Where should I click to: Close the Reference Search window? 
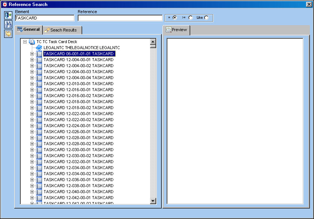click(309, 4)
